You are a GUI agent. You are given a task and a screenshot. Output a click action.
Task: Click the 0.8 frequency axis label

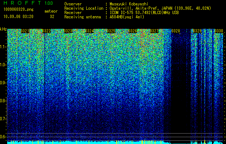[3, 101]
